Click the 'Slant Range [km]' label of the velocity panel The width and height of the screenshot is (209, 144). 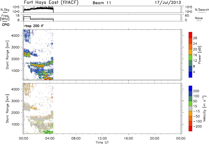(7, 109)
